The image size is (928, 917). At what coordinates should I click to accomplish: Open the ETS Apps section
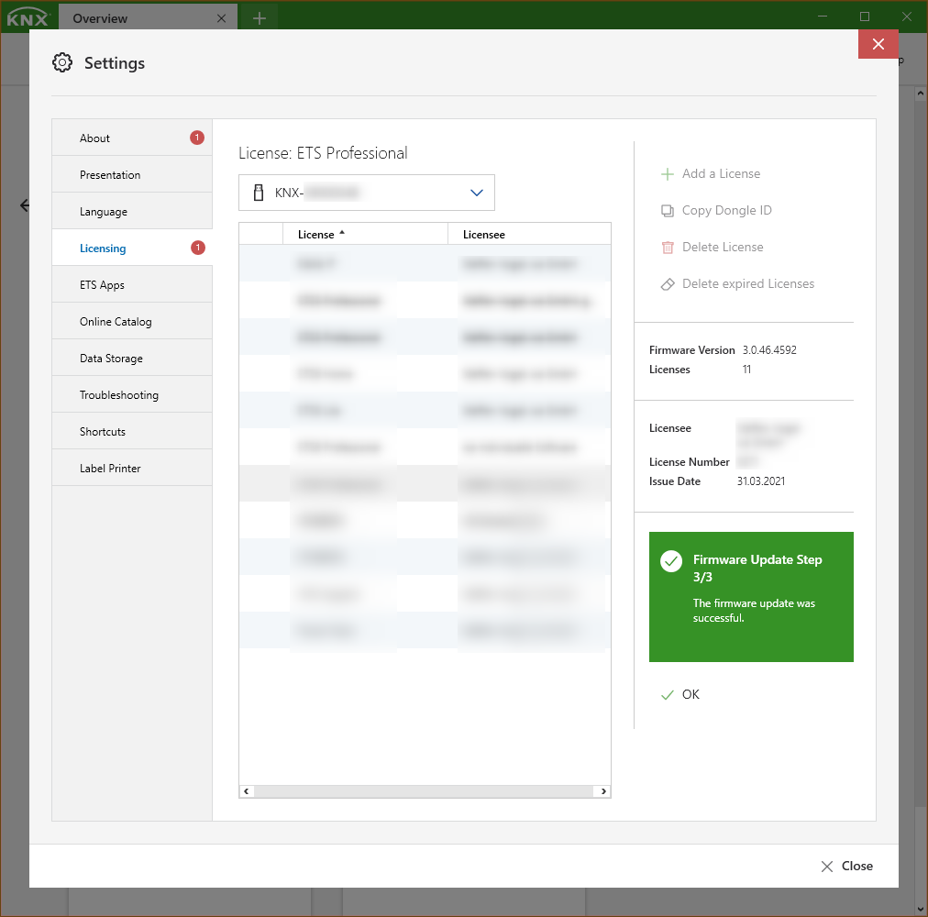pyautogui.click(x=132, y=285)
